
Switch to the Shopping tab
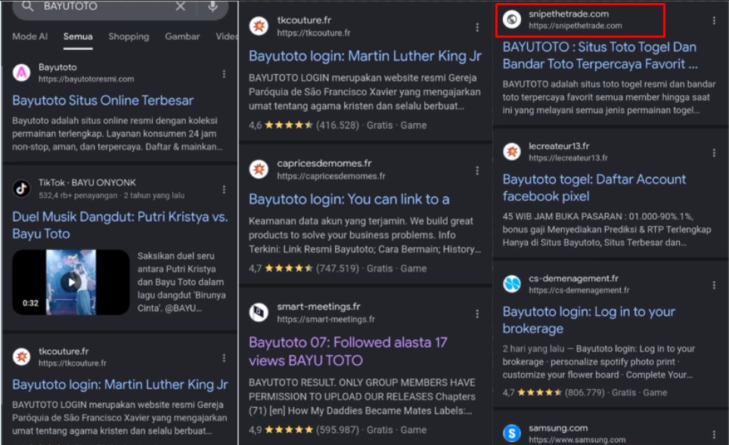click(x=129, y=36)
